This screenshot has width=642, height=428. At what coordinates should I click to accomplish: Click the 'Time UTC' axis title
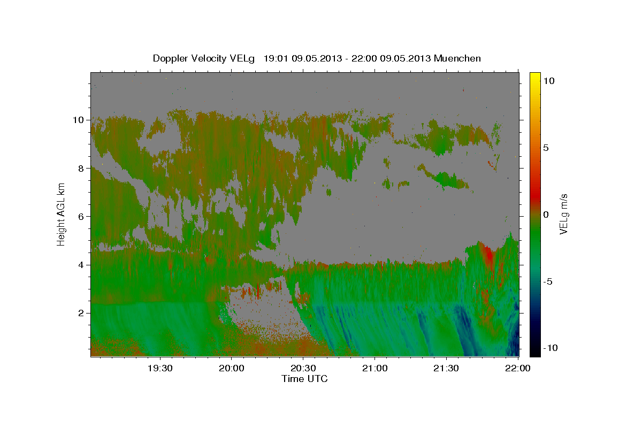click(304, 379)
